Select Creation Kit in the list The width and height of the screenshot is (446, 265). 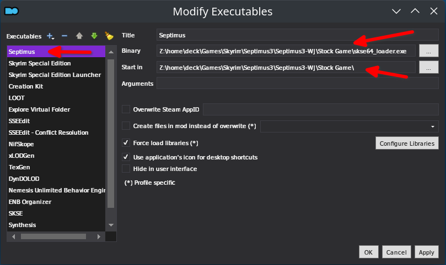(x=56, y=86)
